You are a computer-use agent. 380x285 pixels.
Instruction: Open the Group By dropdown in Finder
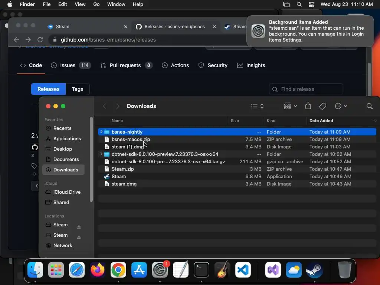pyautogui.click(x=290, y=106)
